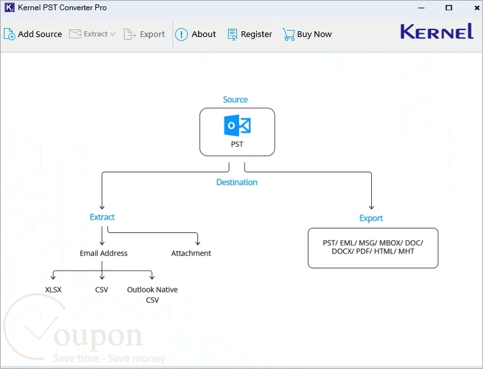Screen dimensions: 483x369
Task: Click the XLSX format label
Action: 53,290
